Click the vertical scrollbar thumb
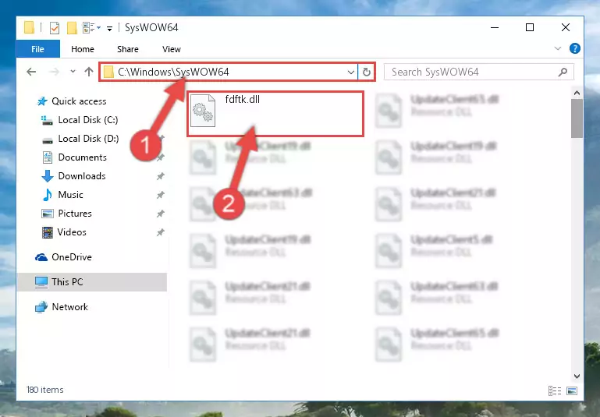 [577, 118]
